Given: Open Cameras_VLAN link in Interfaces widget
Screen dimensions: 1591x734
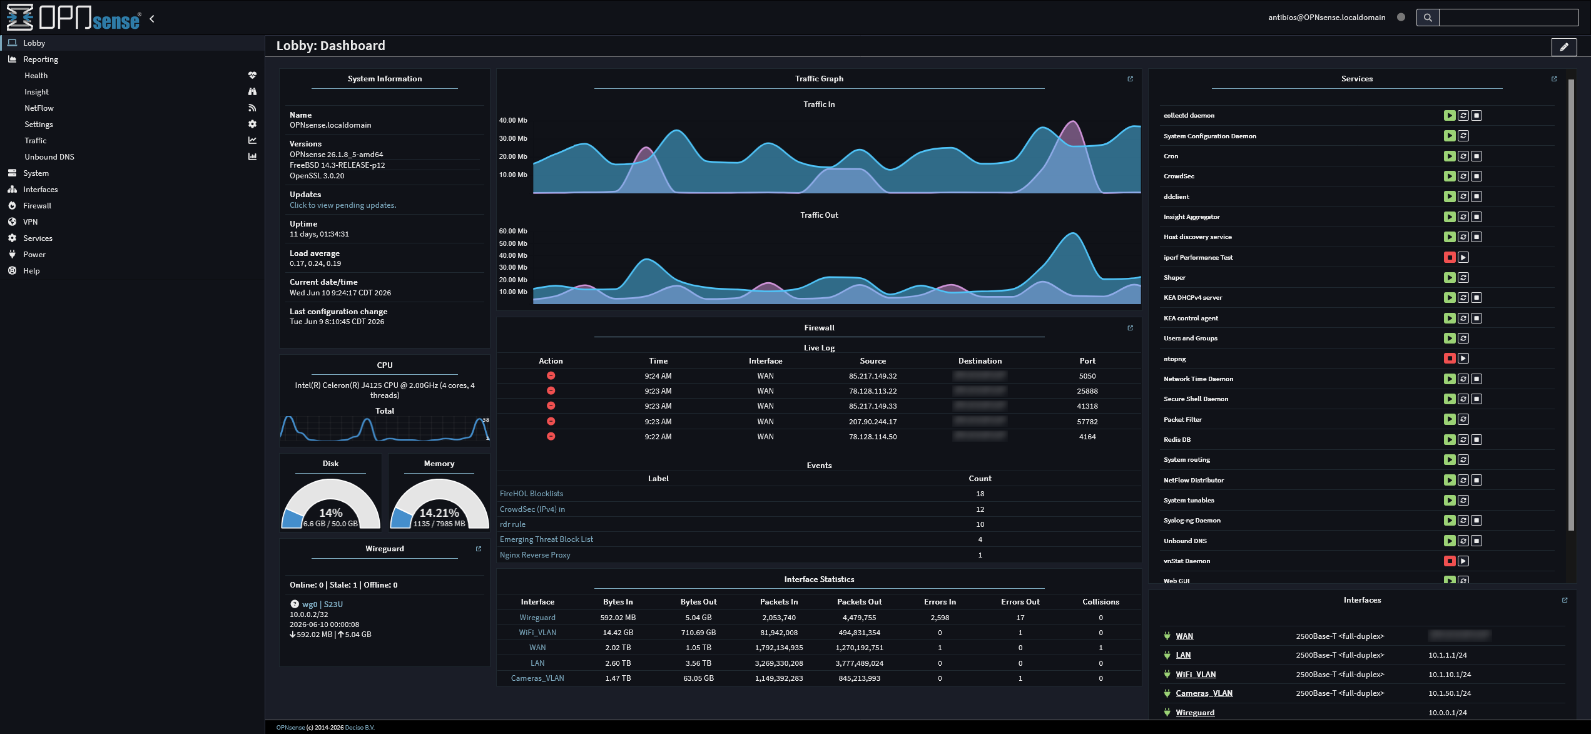Looking at the screenshot, I should coord(1204,693).
